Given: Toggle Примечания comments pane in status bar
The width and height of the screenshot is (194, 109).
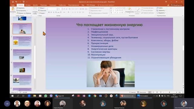Looking at the screenshot, I should (142, 92).
